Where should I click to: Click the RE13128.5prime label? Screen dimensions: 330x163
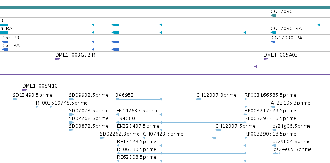pyautogui.click(x=136, y=142)
